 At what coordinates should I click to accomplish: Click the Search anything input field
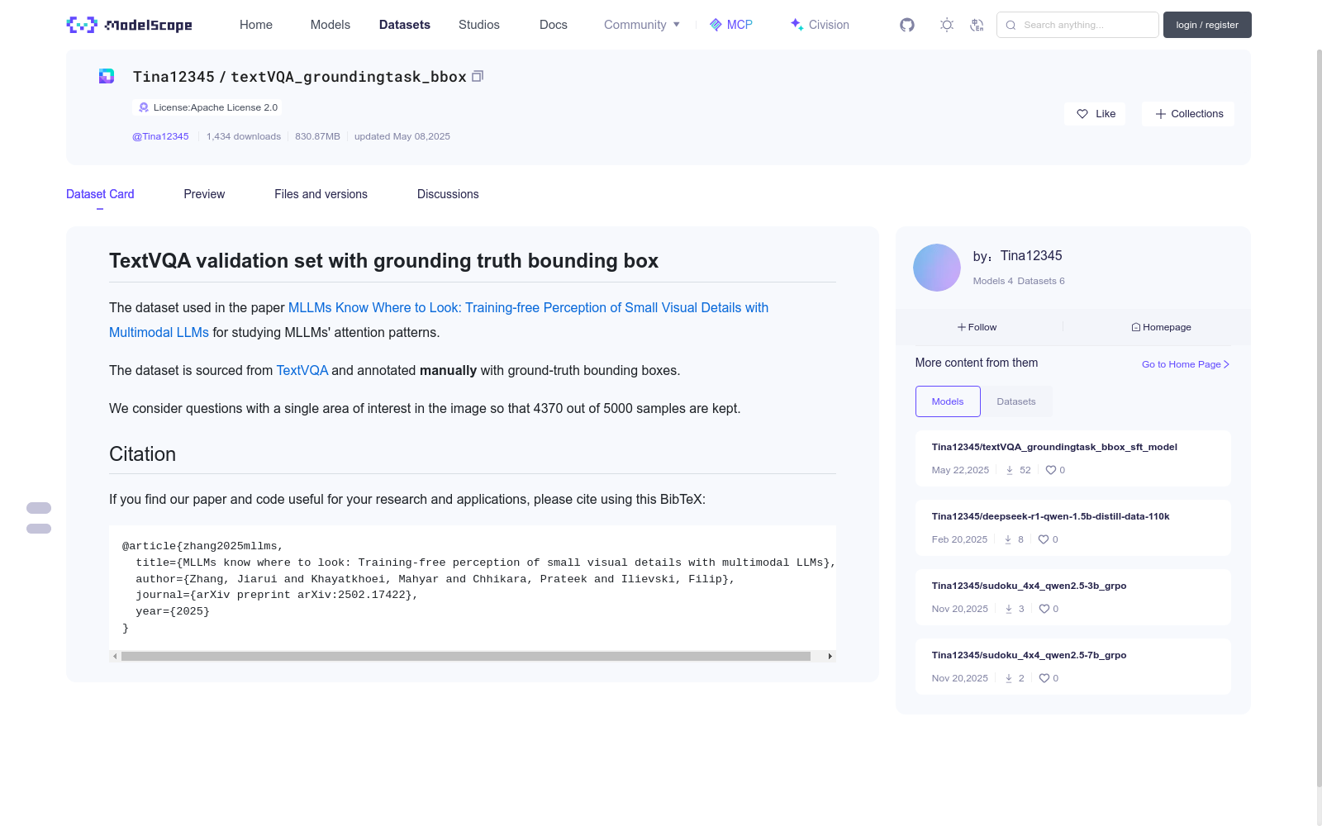pos(1077,25)
